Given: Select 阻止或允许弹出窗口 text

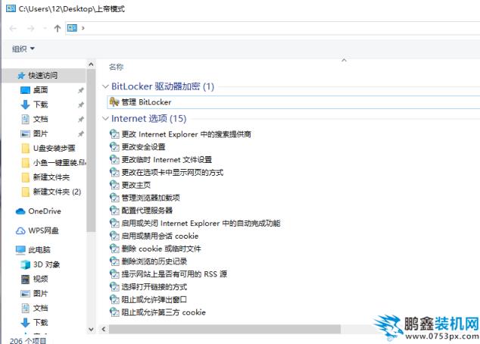Looking at the screenshot, I should tap(154, 299).
